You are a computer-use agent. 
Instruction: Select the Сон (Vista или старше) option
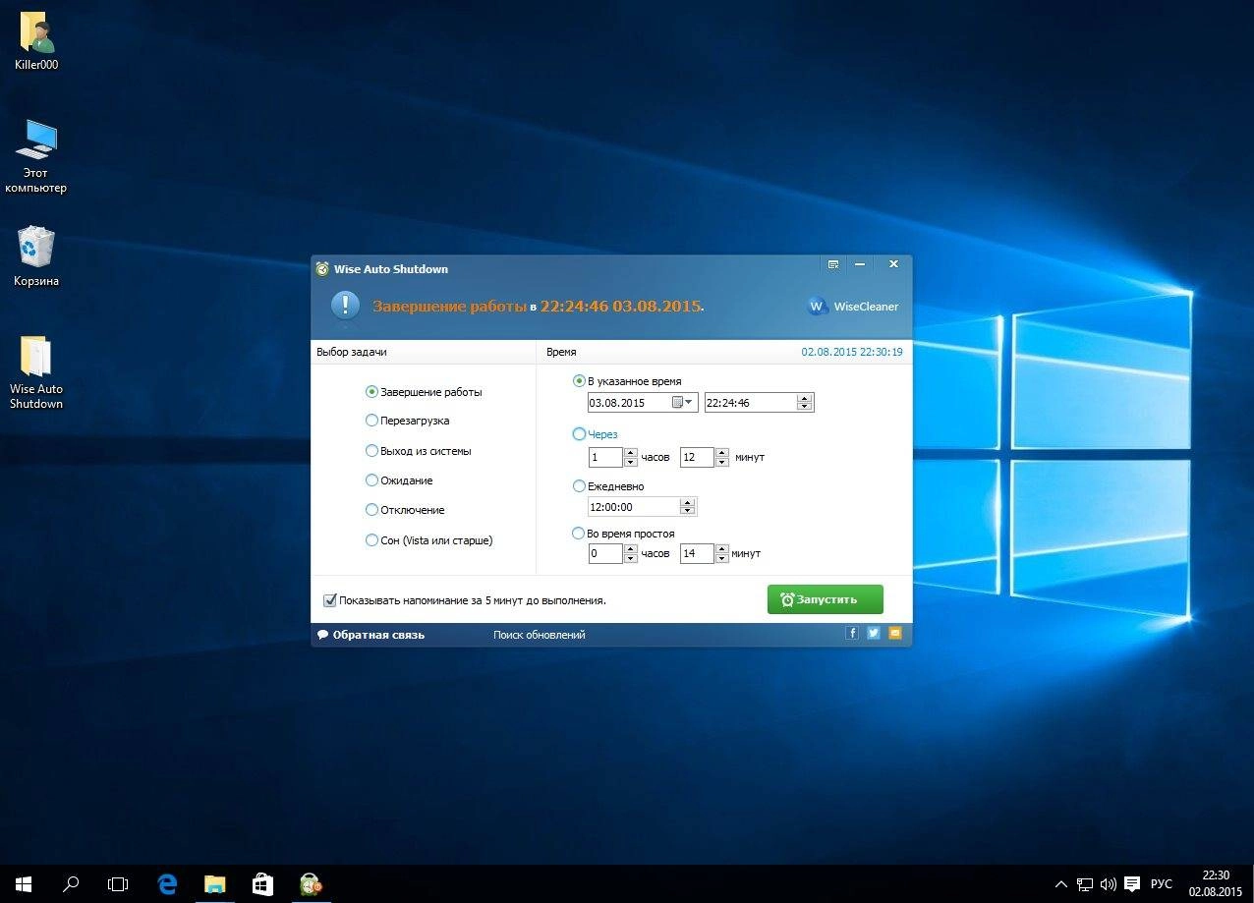[x=371, y=539]
